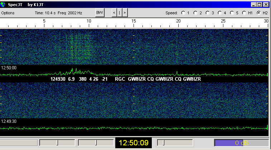Select Speed 5 radio button
271x150 pixels.
pyautogui.click(x=232, y=13)
